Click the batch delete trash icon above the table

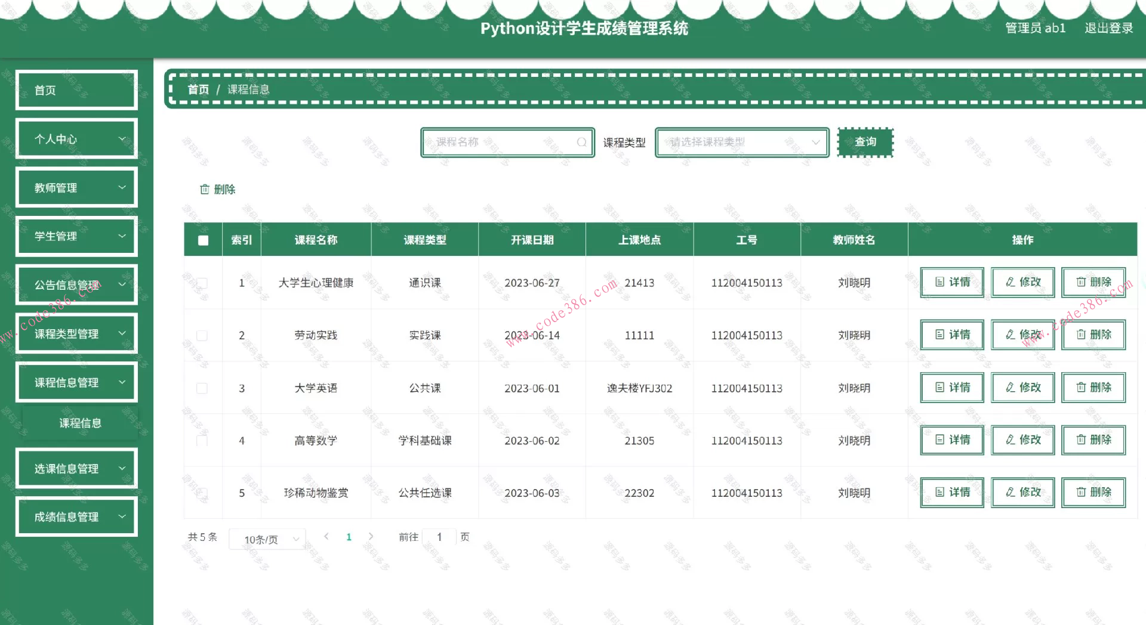[x=204, y=189]
